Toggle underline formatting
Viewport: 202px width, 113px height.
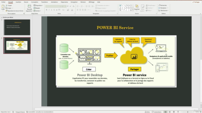[x=51, y=10]
